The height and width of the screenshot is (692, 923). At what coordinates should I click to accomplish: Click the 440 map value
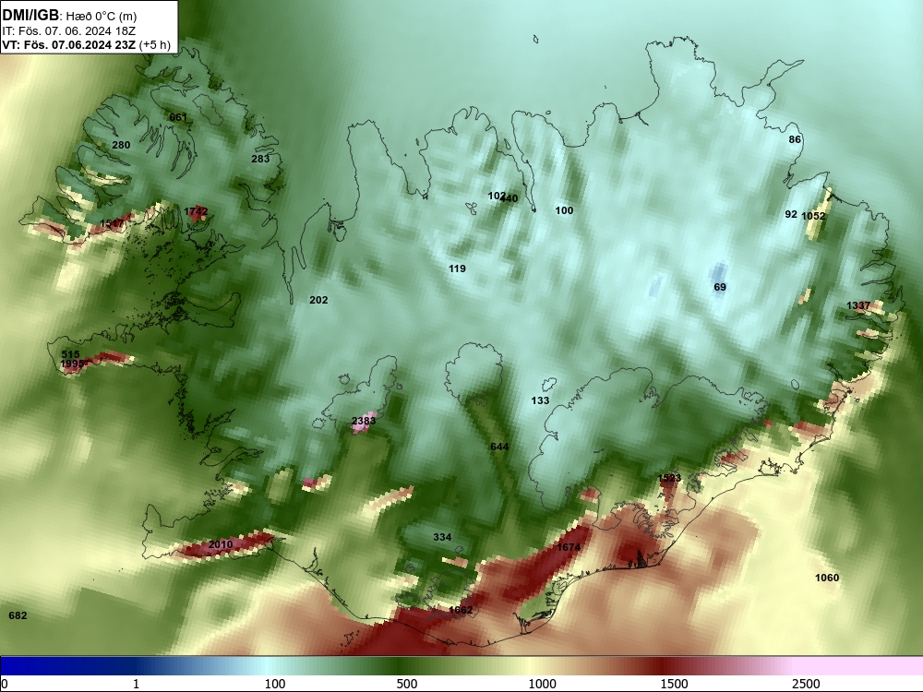pyautogui.click(x=509, y=198)
